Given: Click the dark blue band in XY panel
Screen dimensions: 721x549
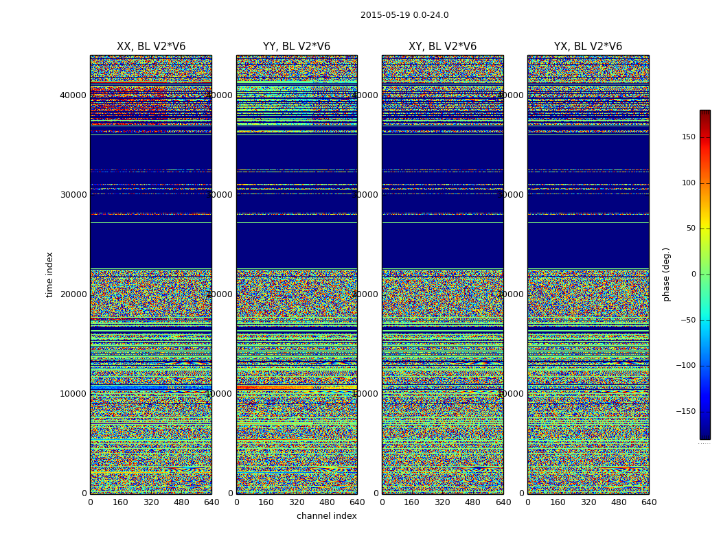Looking at the screenshot, I should [442, 240].
